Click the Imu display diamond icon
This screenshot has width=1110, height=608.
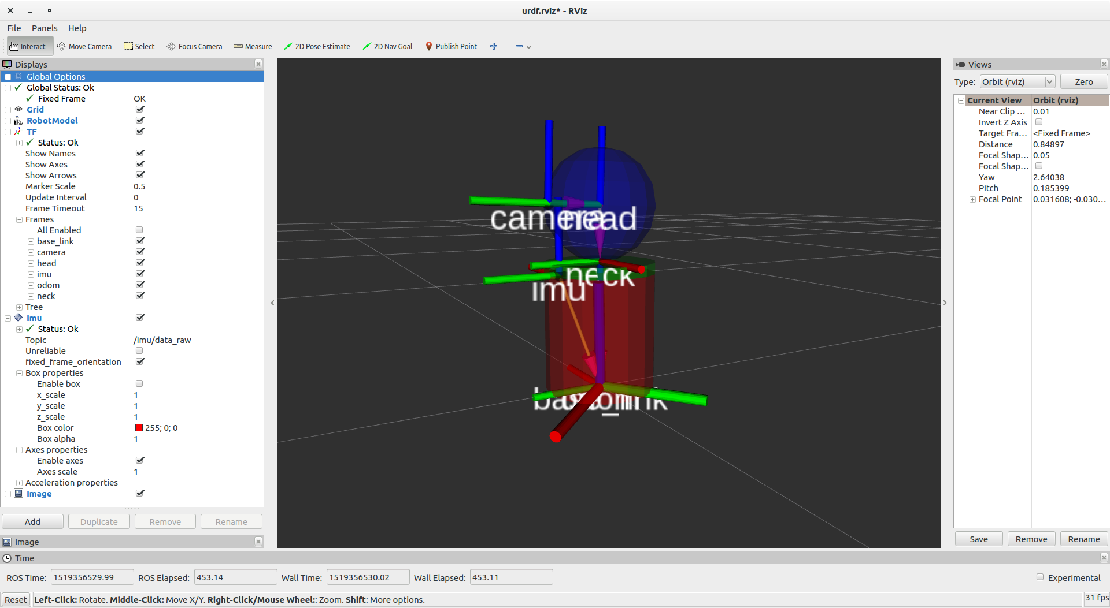pyautogui.click(x=18, y=318)
